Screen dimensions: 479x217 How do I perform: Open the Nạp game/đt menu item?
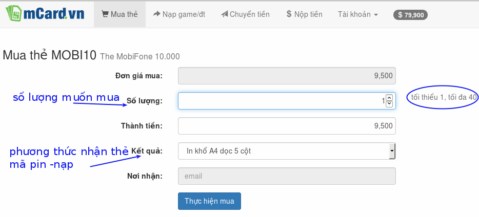pyautogui.click(x=179, y=14)
